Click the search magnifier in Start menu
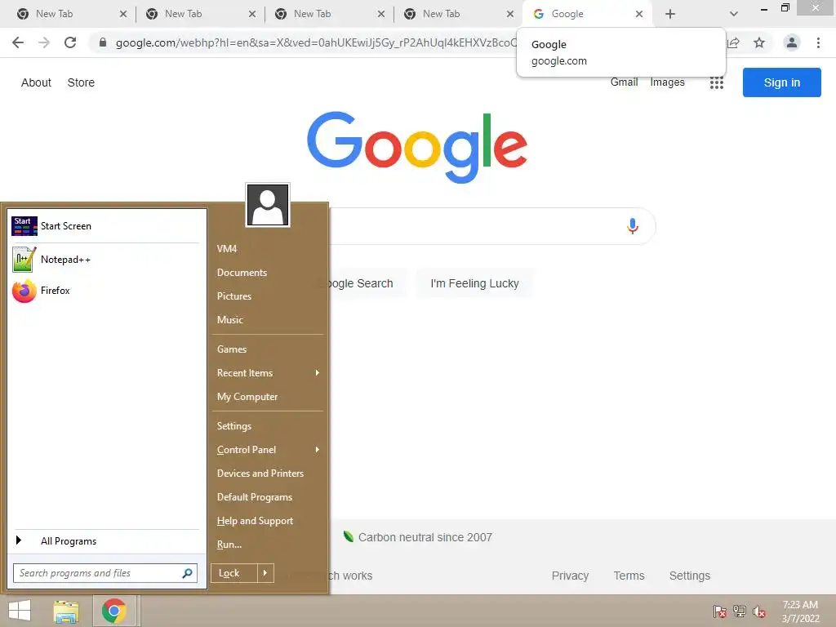Screen dimensions: 836x627 (x=187, y=573)
